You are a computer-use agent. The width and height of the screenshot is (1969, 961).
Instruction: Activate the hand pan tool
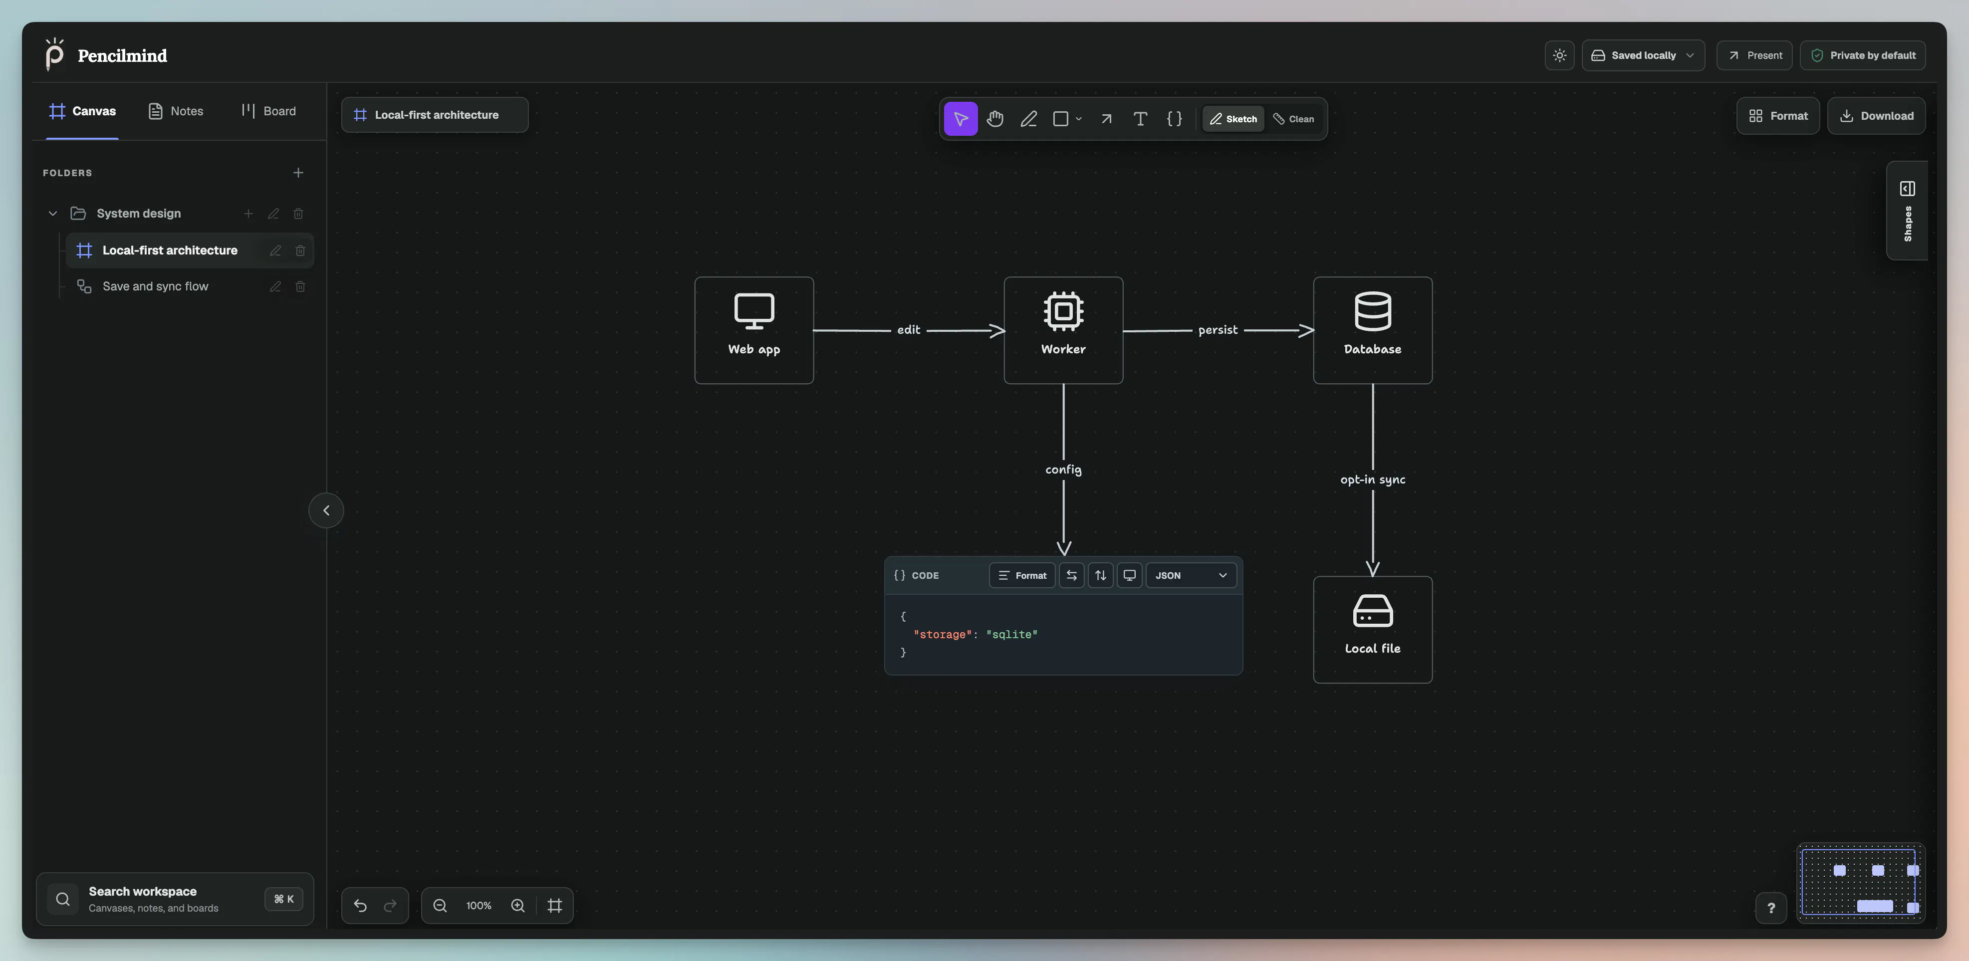pos(994,118)
